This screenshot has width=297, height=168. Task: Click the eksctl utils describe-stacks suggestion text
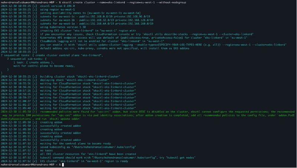[x=199, y=34]
